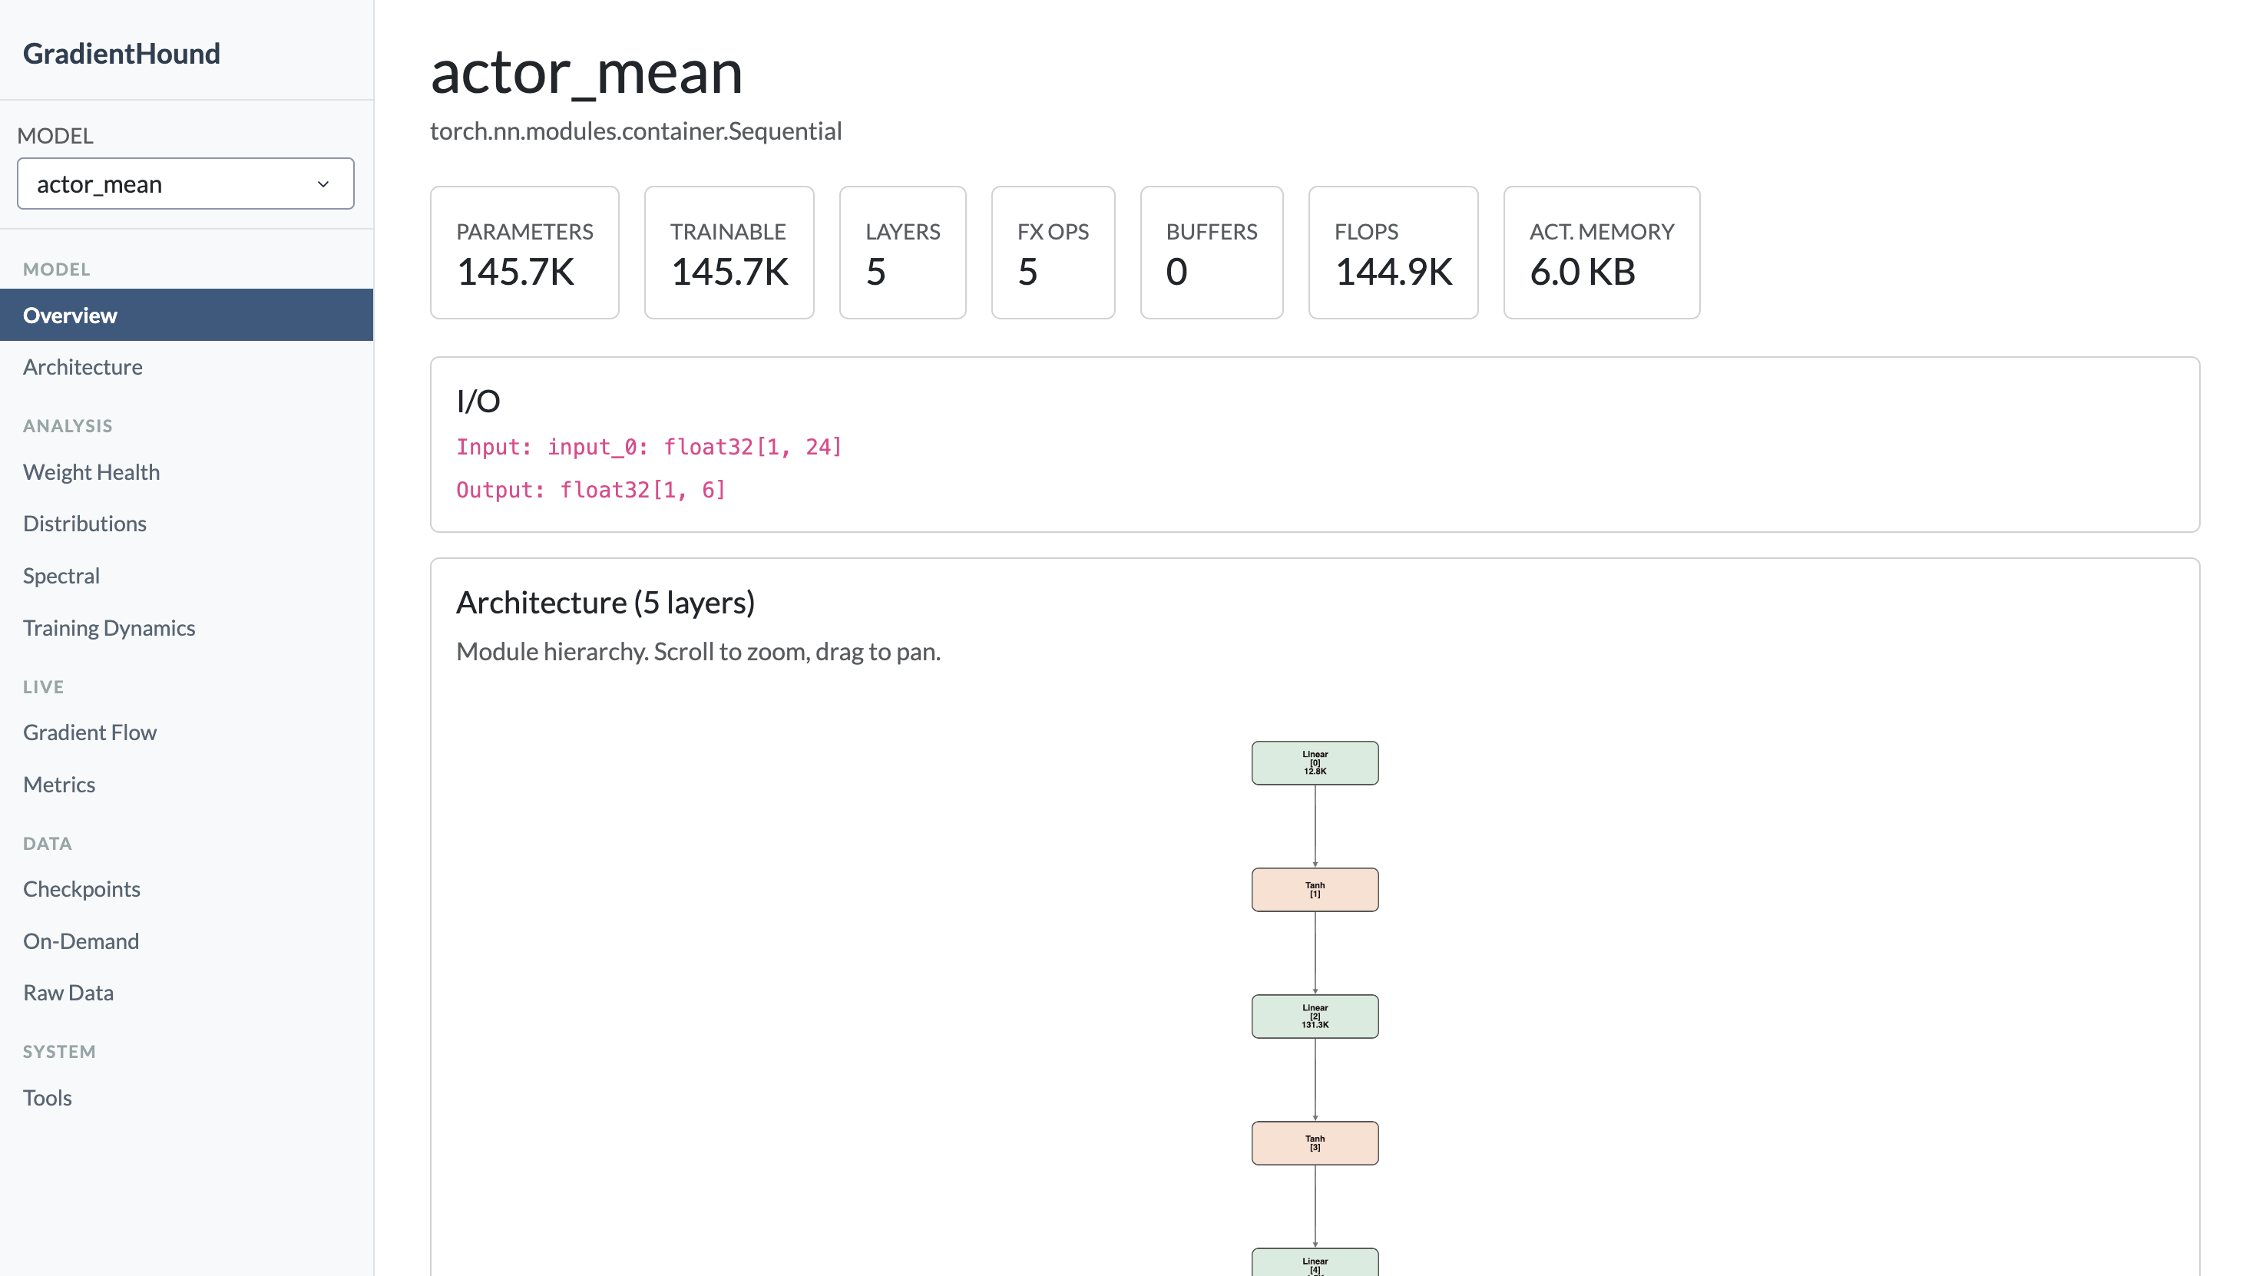Go to Weight Health analysis
The image size is (2256, 1276).
(91, 472)
